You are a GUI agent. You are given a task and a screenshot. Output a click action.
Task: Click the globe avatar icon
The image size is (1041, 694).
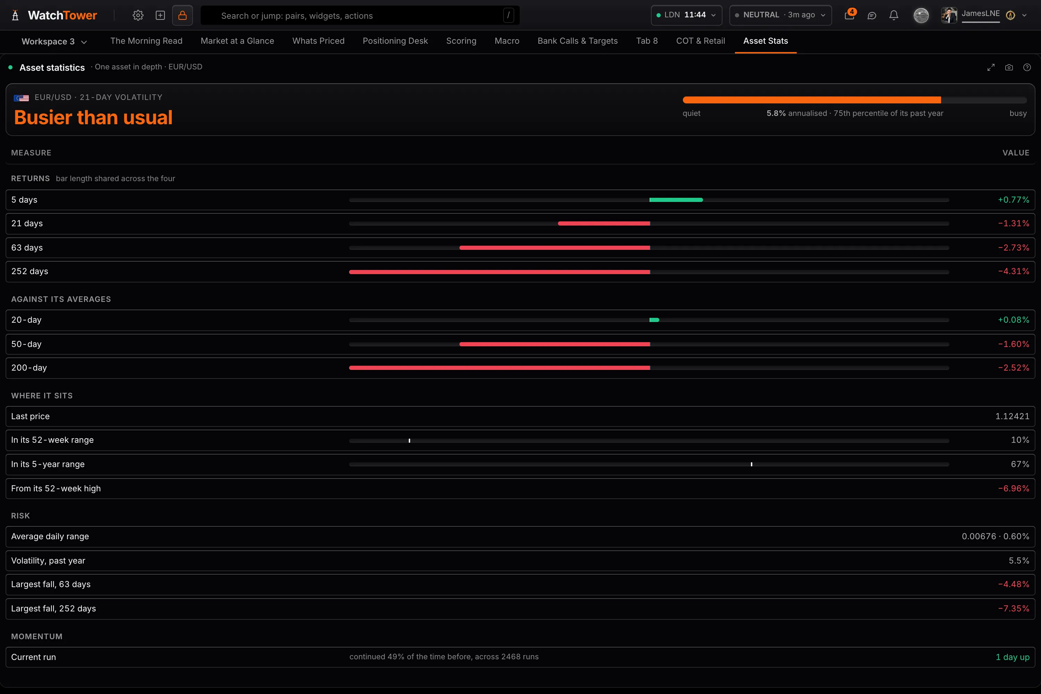[921, 16]
